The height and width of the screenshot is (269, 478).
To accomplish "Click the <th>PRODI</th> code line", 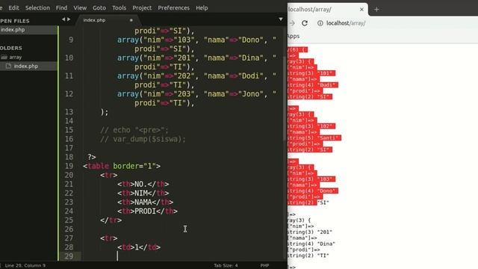I will pos(147,211).
